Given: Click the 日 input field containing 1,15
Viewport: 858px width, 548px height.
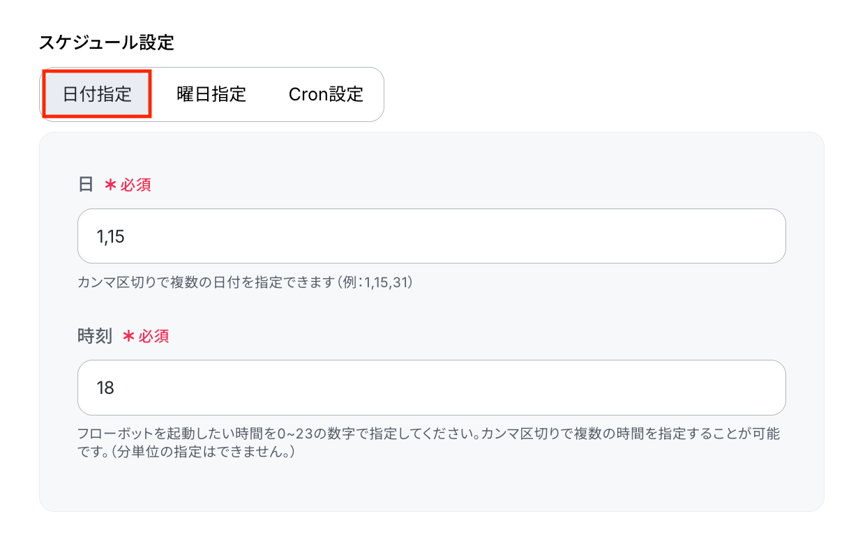Looking at the screenshot, I should pyautogui.click(x=431, y=236).
